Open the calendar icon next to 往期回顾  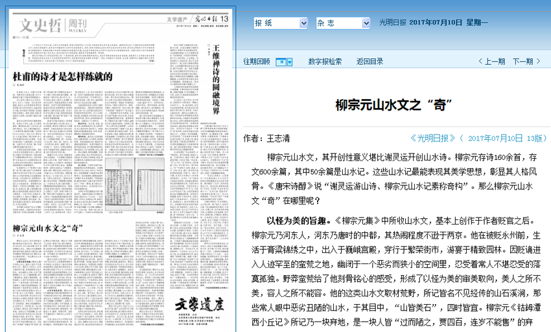(x=281, y=61)
